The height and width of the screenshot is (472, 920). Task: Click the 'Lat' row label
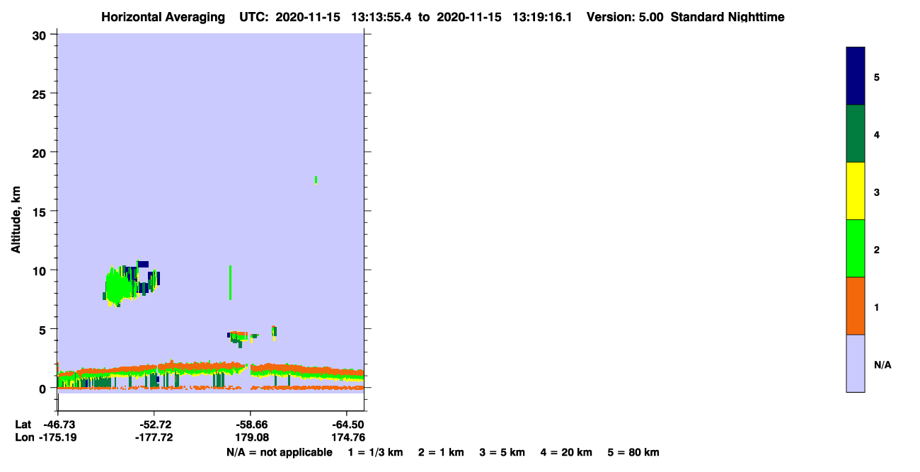(23, 425)
